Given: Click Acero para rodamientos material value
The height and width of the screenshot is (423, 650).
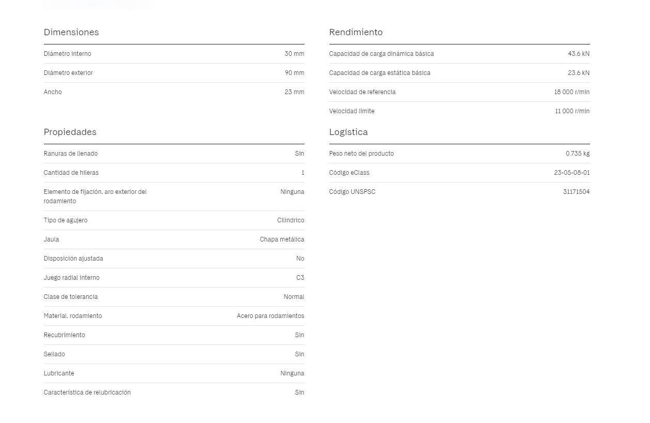Looking at the screenshot, I should pyautogui.click(x=270, y=316).
